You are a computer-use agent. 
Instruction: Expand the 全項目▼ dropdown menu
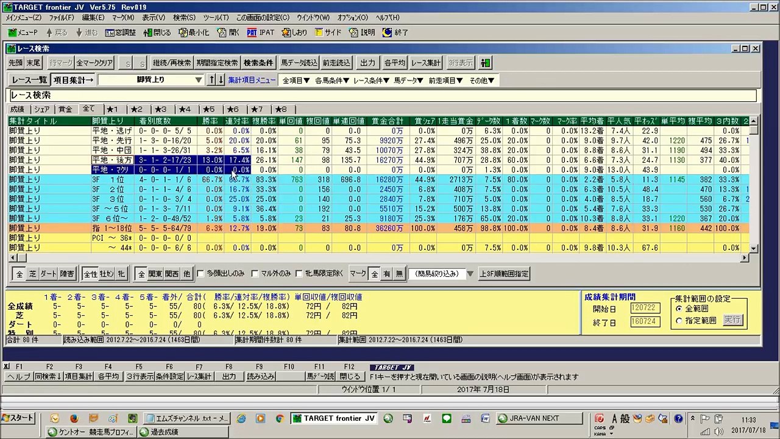tap(296, 80)
